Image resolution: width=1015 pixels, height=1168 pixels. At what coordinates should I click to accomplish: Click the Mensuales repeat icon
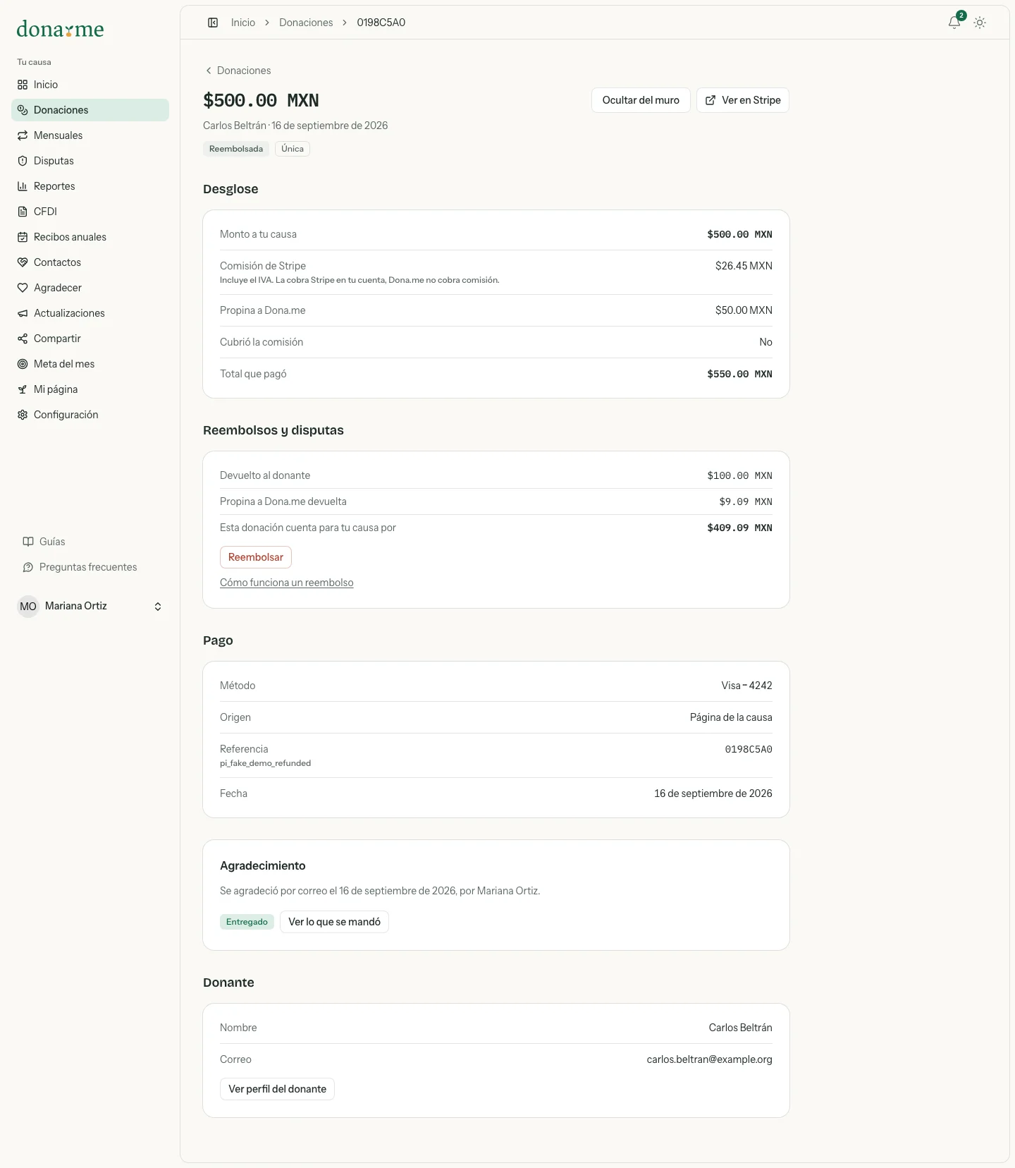(23, 135)
